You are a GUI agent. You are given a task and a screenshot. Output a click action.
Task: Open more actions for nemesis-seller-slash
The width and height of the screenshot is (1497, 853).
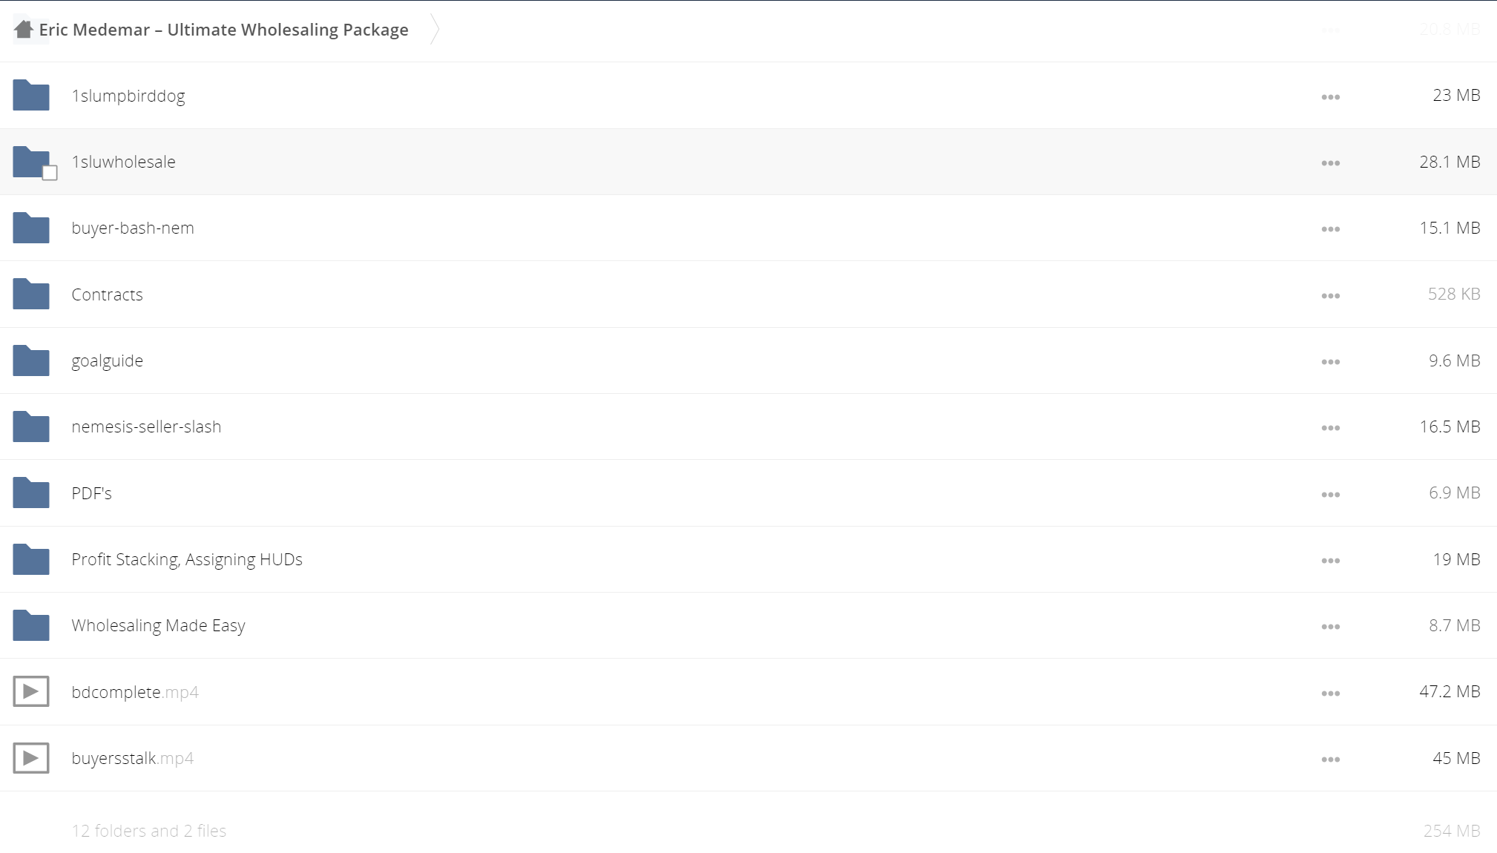pyautogui.click(x=1330, y=428)
